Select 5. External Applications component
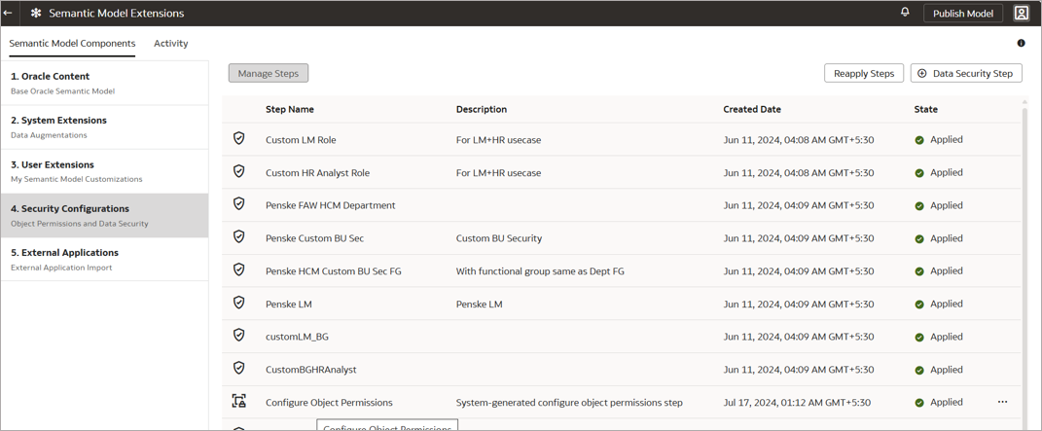This screenshot has height=431, width=1042. [104, 259]
